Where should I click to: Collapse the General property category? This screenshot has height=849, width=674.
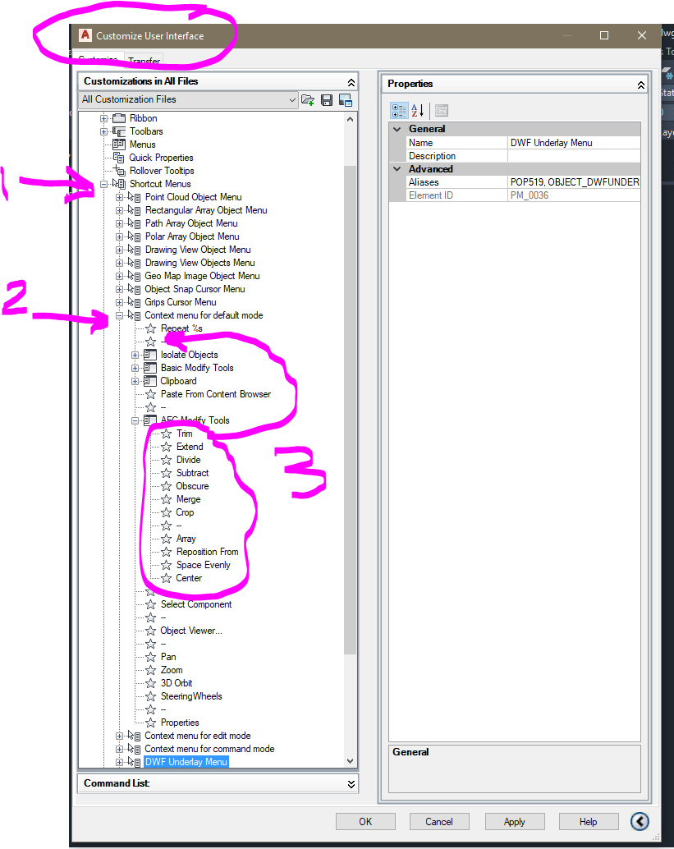[x=397, y=129]
